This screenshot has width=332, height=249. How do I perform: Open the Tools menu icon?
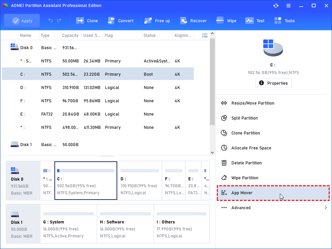coord(278,20)
